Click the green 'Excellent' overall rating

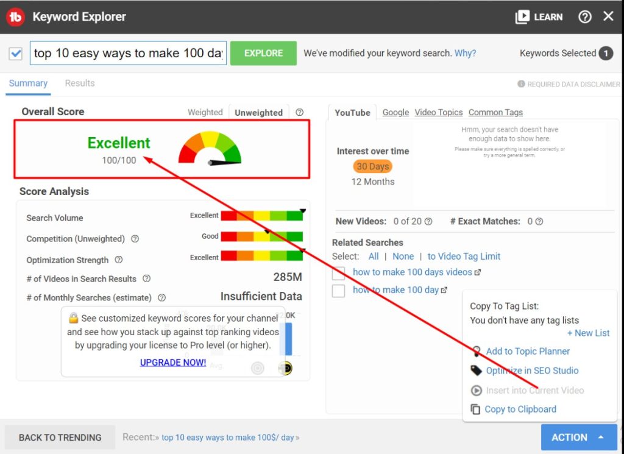click(119, 143)
